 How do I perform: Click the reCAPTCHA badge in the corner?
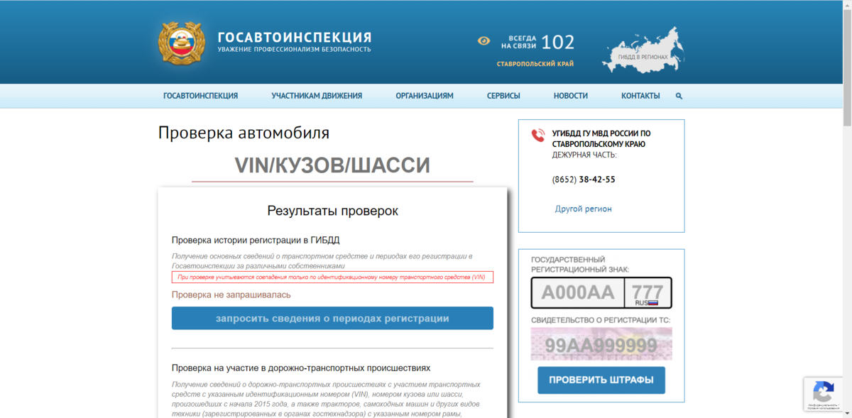pyautogui.click(x=824, y=394)
